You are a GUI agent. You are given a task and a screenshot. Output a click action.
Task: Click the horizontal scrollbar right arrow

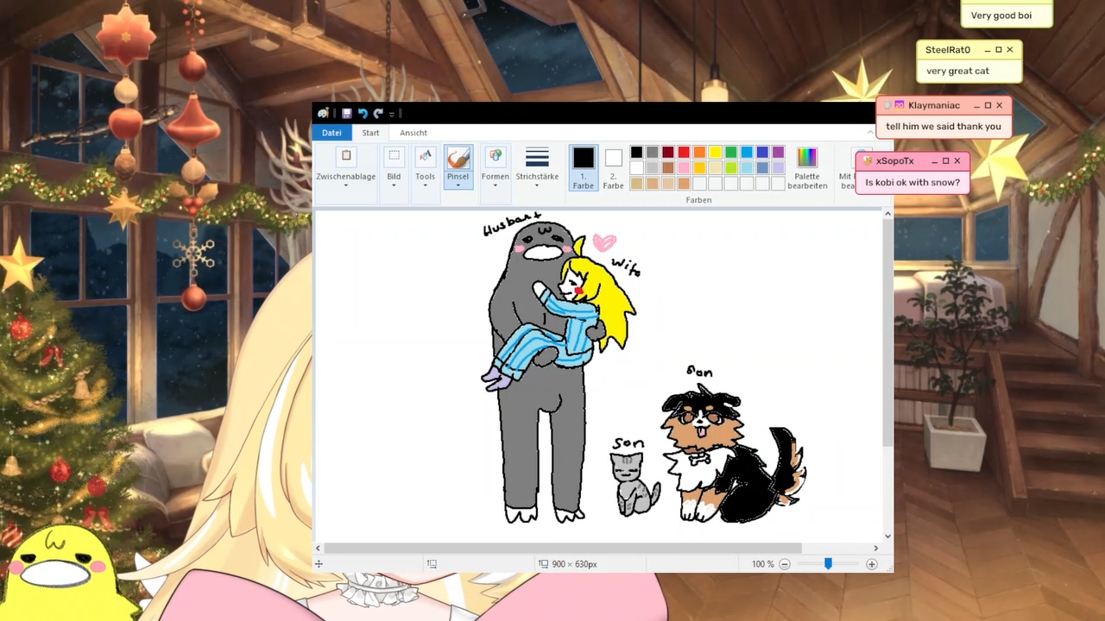point(875,548)
